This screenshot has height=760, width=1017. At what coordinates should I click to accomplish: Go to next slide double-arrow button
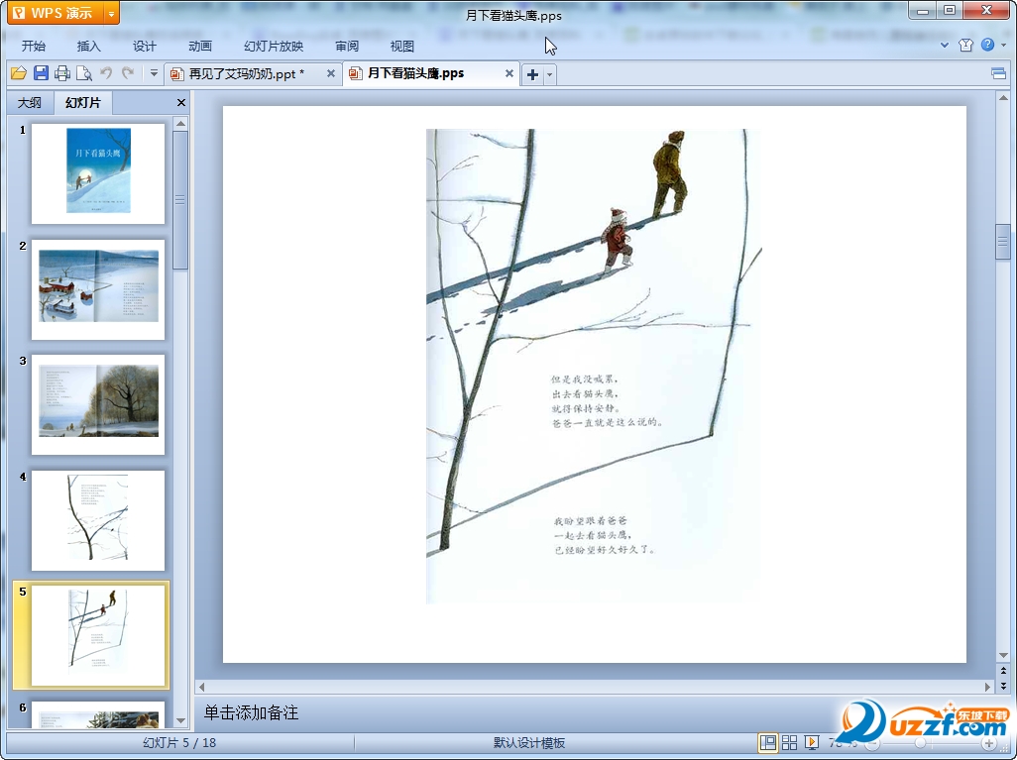[1003, 685]
